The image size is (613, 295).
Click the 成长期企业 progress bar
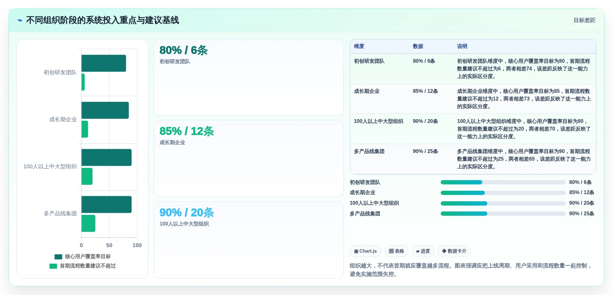[x=503, y=193]
